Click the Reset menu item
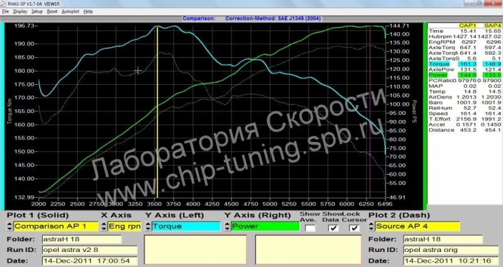The width and height of the screenshot is (503, 267). click(x=53, y=11)
